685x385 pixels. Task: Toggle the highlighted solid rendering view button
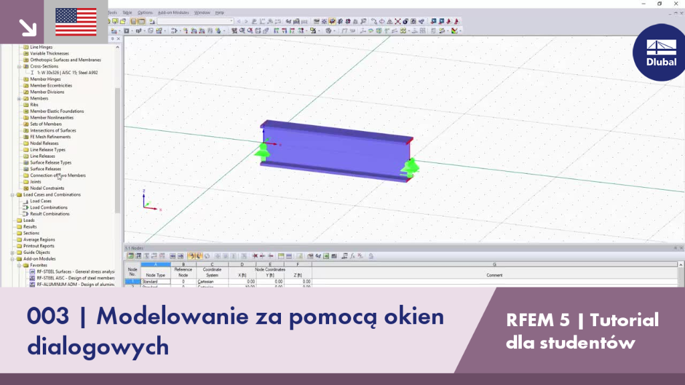(x=332, y=21)
